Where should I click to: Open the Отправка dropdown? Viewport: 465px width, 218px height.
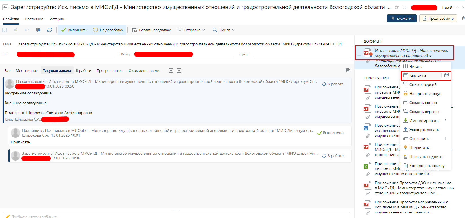pos(192,30)
